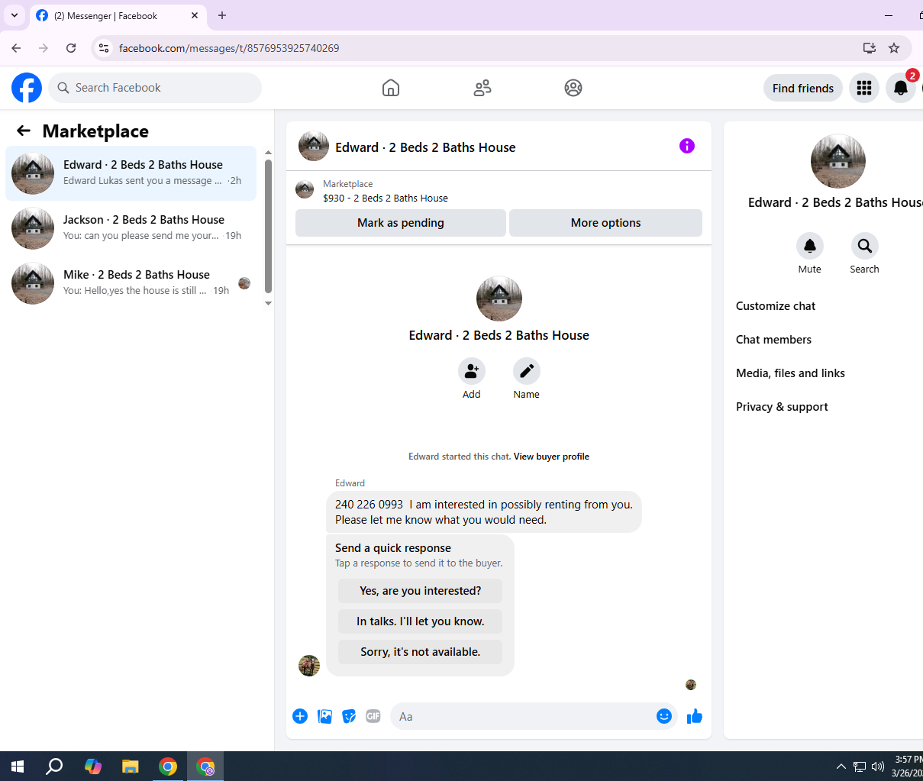Choose a GIF in the composer
Image resolution: width=923 pixels, height=781 pixels.
(x=373, y=716)
